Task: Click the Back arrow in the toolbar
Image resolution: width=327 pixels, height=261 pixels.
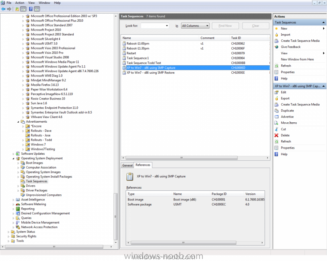Action: click(x=3, y=9)
